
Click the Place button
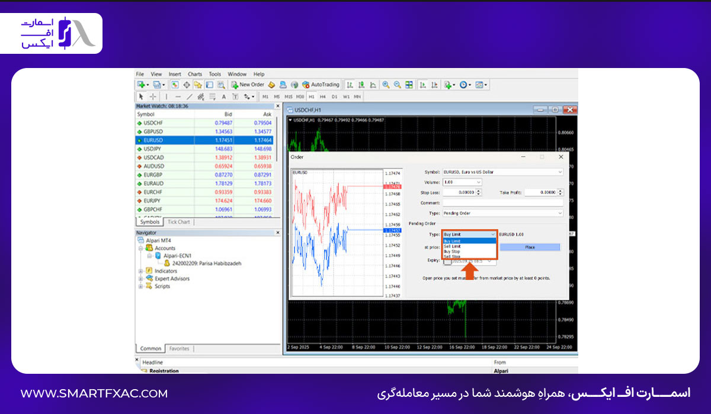(530, 247)
